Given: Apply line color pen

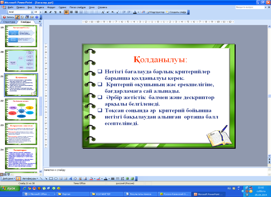Looking at the screenshot, I should pos(98,179).
